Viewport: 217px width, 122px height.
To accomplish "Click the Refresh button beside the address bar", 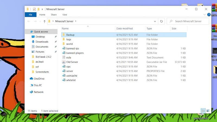I will pos(162,21).
